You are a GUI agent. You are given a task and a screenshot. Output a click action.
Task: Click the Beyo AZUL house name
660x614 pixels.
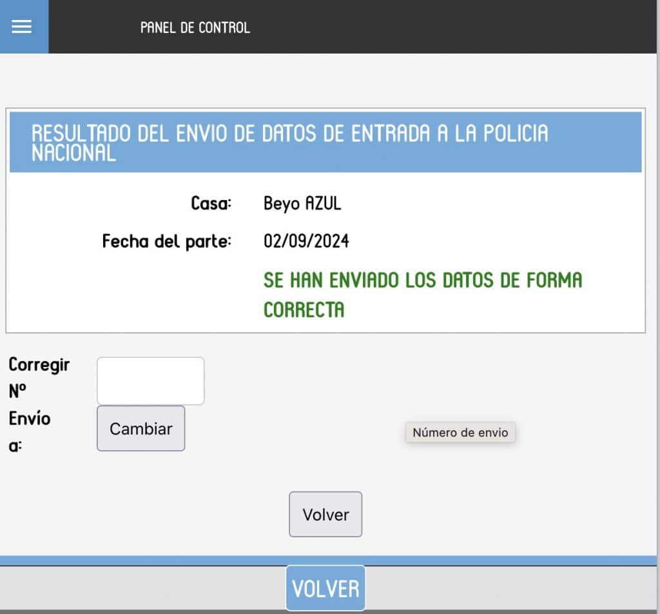302,203
